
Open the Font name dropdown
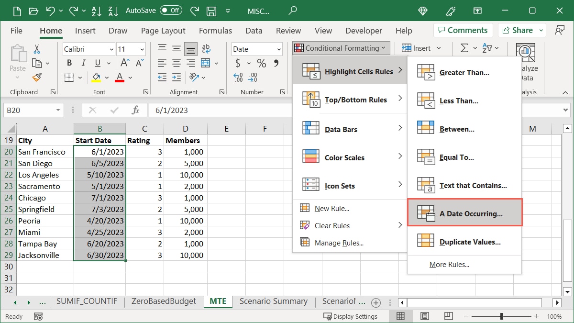coord(111,49)
